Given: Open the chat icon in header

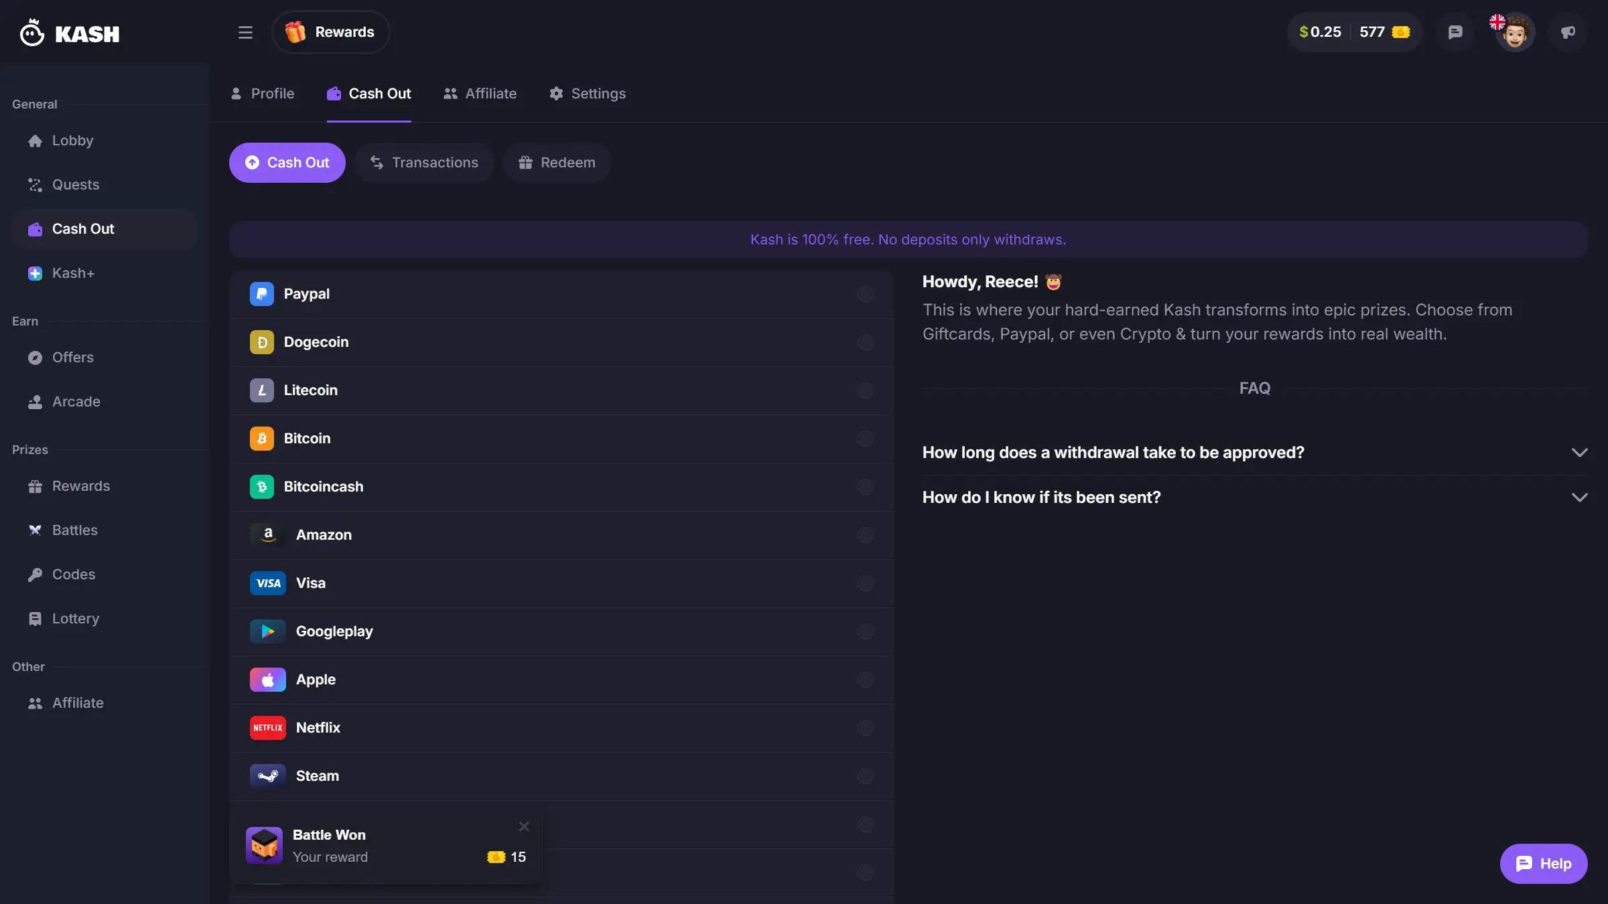Looking at the screenshot, I should (x=1455, y=32).
